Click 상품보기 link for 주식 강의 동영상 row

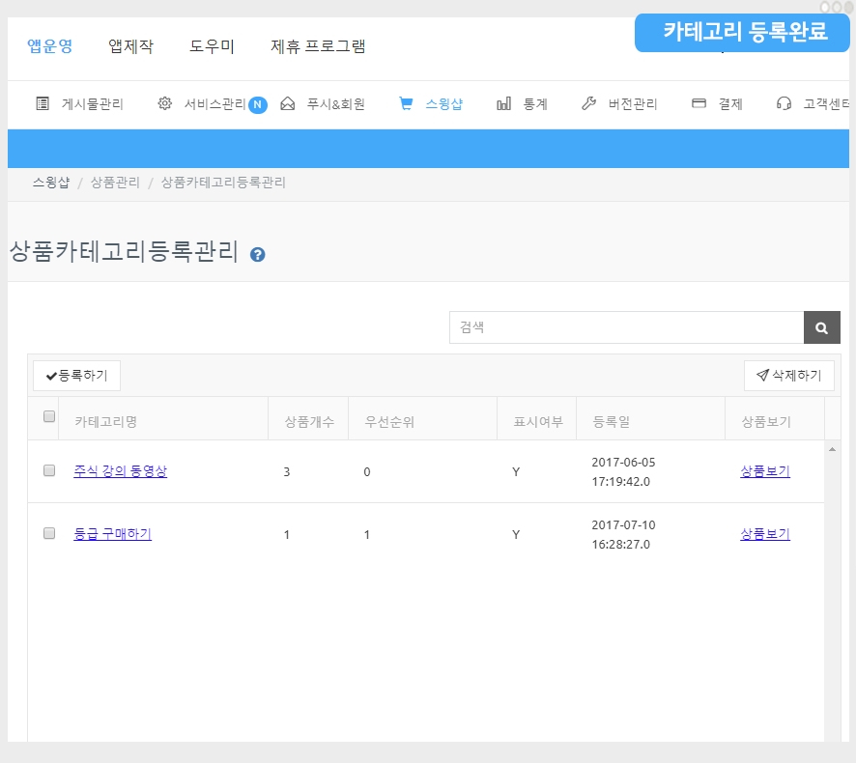click(765, 471)
